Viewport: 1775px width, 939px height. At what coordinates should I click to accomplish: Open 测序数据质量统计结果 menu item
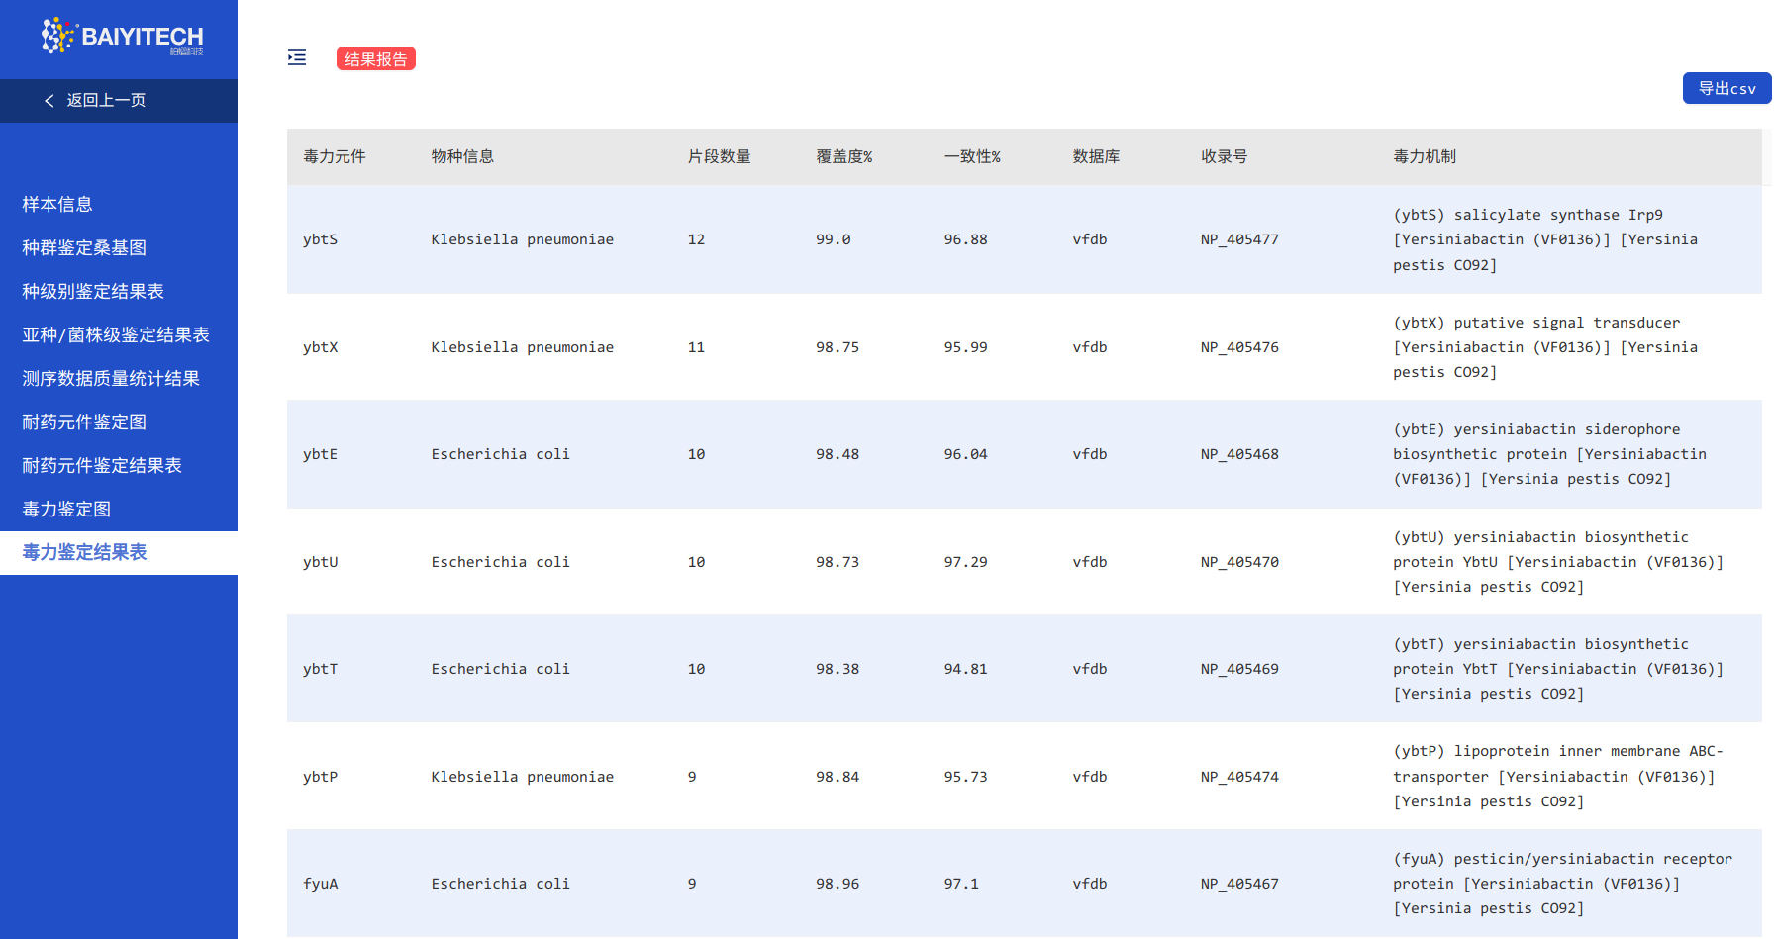(x=111, y=378)
